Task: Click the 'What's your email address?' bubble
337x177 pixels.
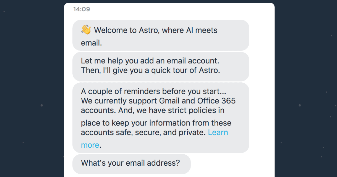Action: [x=132, y=164]
